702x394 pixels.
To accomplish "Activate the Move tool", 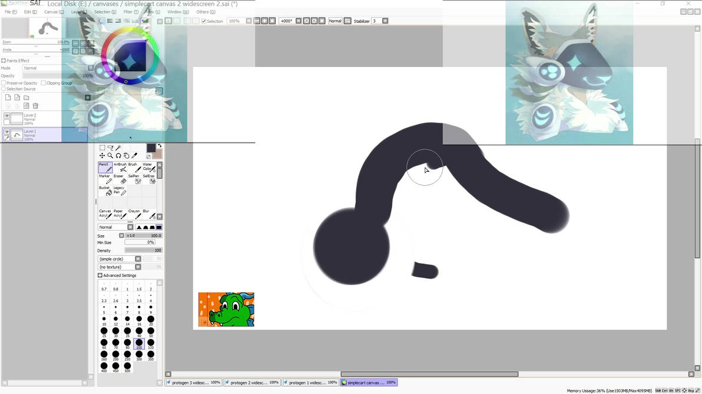I will click(x=102, y=156).
